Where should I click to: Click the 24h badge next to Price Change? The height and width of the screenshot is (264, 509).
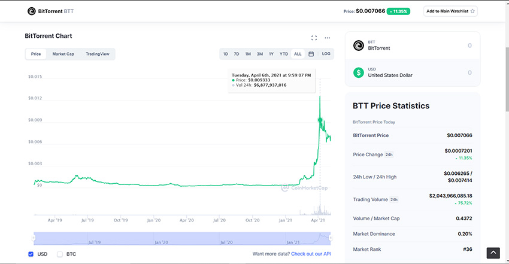pyautogui.click(x=389, y=154)
